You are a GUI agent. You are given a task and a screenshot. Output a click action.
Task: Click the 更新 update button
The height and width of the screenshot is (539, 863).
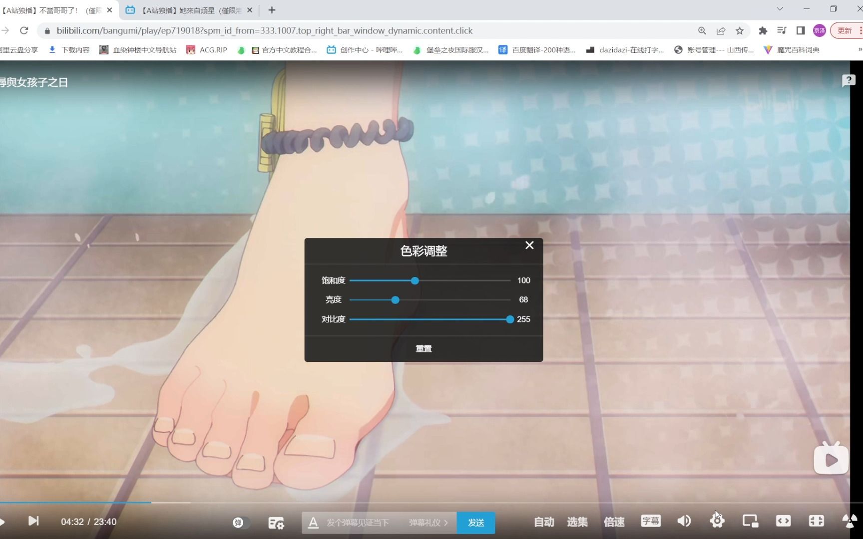(x=845, y=30)
